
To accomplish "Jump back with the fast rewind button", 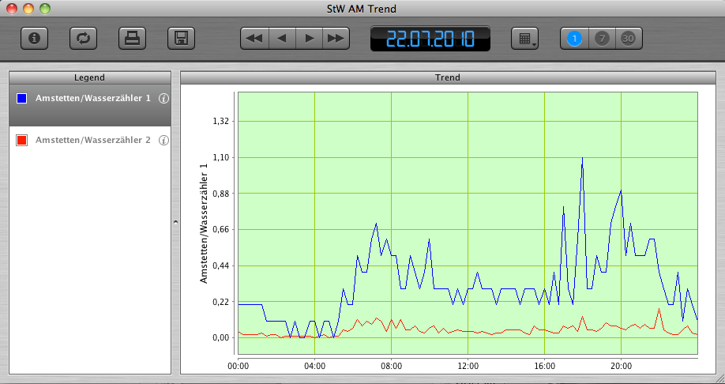I will tap(254, 38).
